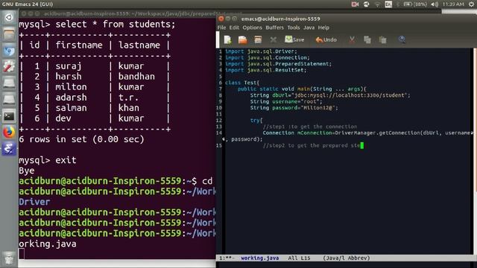The image size is (477, 268).
Task: Open the sound volume indicator
Action: click(435, 4)
